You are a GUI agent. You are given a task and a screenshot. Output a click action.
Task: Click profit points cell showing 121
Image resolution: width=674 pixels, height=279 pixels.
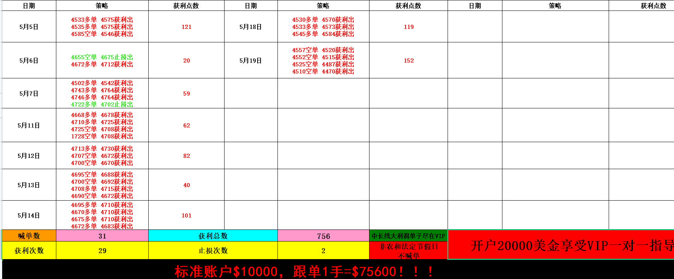(x=187, y=27)
